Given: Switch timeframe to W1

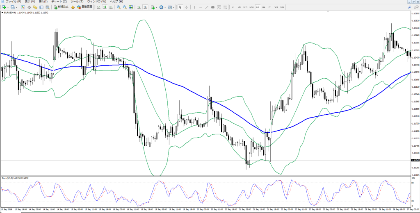Looking at the screenshot, I should 276,7.
